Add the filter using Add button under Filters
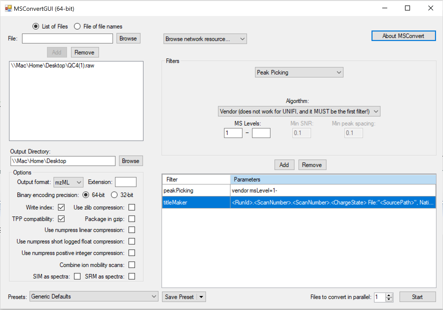Viewport: 443px width, 310px height. coord(284,165)
